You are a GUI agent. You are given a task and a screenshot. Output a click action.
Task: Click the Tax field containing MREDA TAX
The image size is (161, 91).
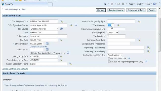(x=44, y=33)
